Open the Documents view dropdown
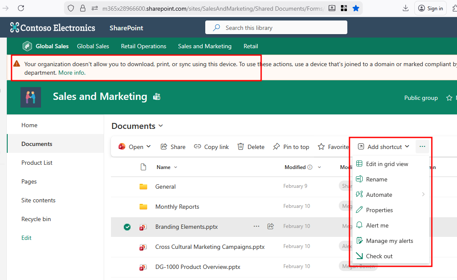This screenshot has height=280, width=457. click(161, 126)
